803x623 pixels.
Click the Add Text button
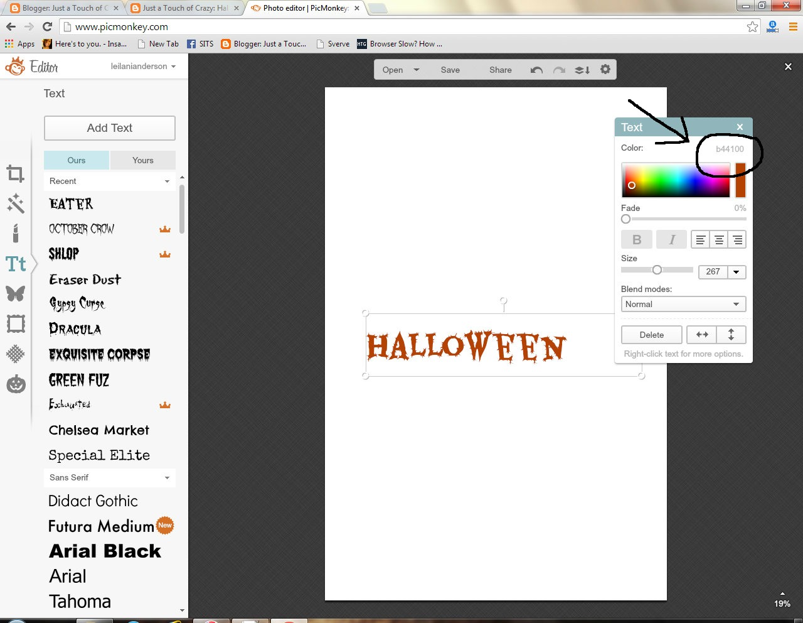(x=110, y=128)
